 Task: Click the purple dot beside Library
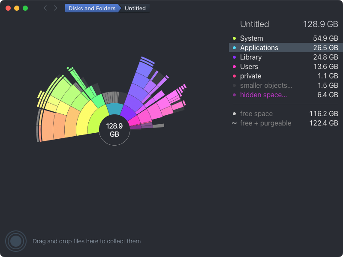pos(234,57)
